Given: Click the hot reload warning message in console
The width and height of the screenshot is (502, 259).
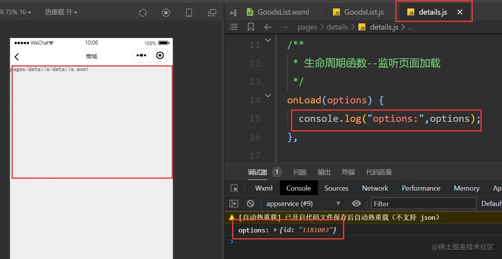Looking at the screenshot, I should (339, 217).
